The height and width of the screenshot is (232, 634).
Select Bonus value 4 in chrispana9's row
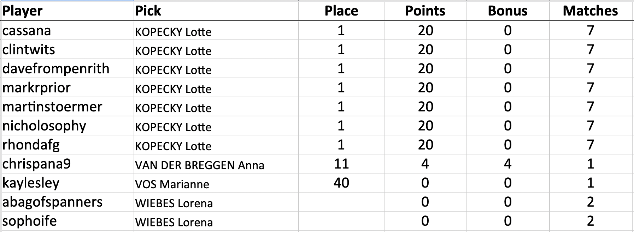click(x=508, y=164)
